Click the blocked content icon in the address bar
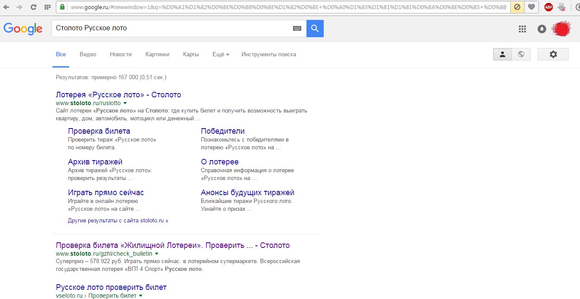580x299 pixels. pos(516,7)
